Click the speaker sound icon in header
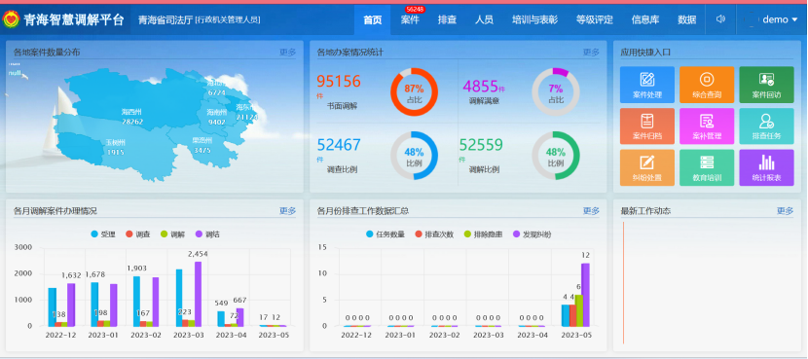This screenshot has width=808, height=359. tap(720, 19)
